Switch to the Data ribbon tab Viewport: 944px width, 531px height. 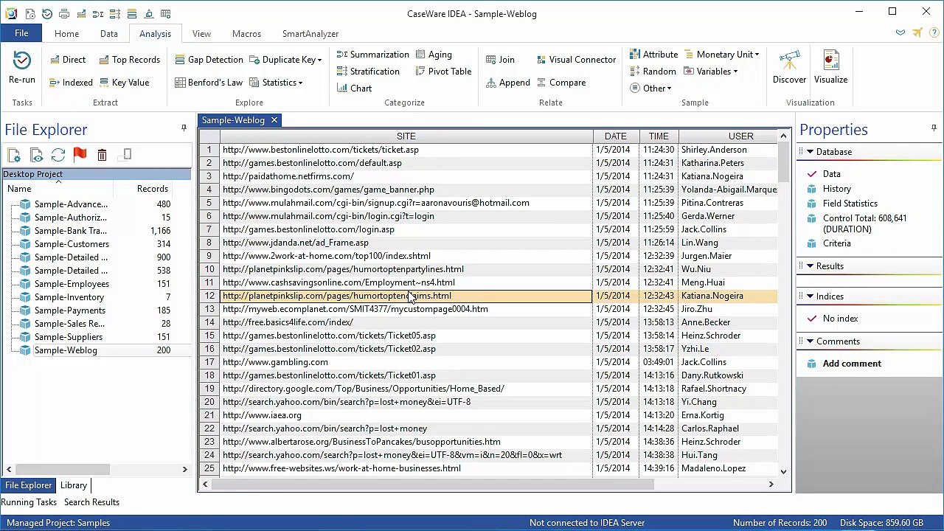click(x=109, y=34)
